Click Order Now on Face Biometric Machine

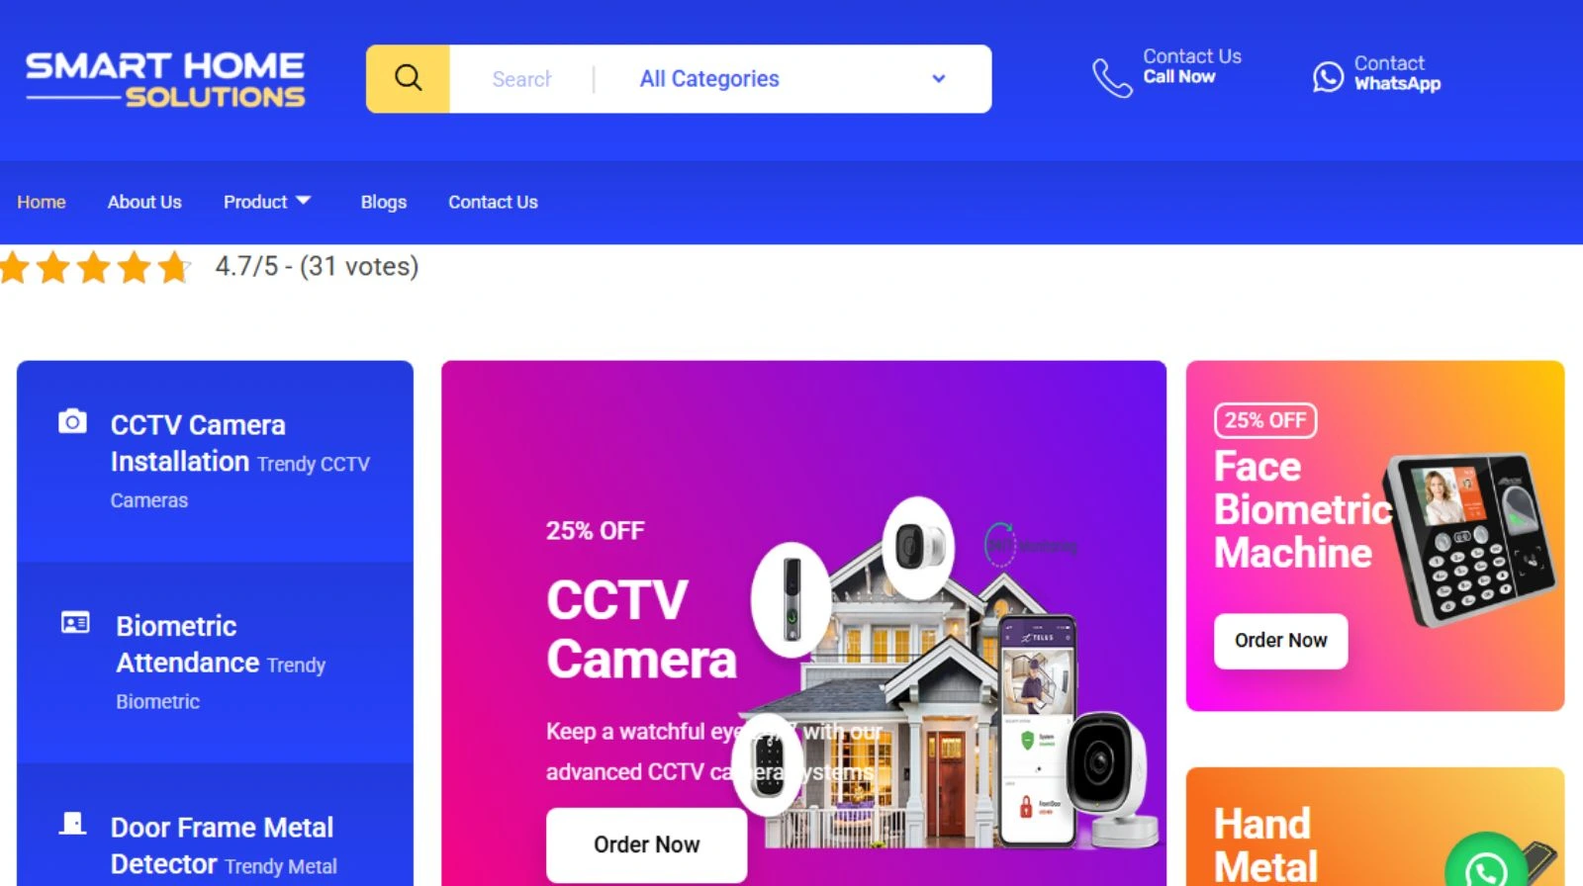(1280, 641)
